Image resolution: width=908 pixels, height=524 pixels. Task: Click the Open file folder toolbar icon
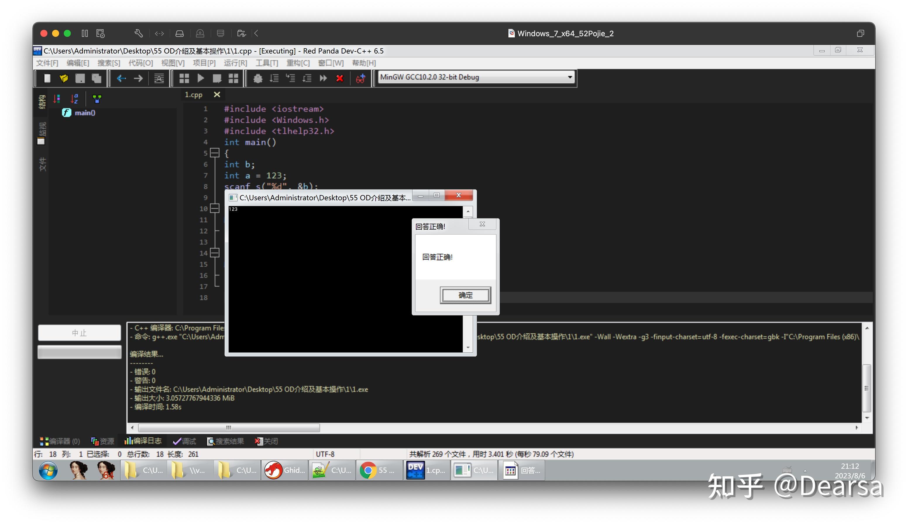(x=64, y=78)
